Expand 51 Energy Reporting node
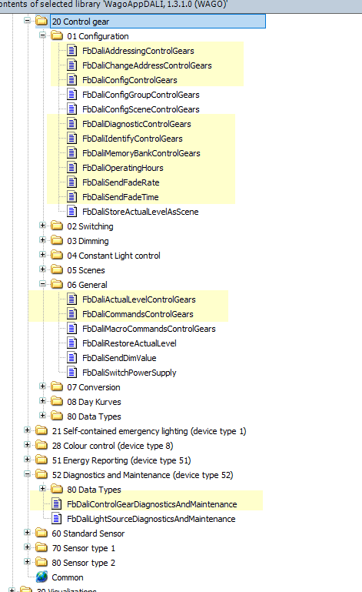The image size is (362, 592). [27, 460]
